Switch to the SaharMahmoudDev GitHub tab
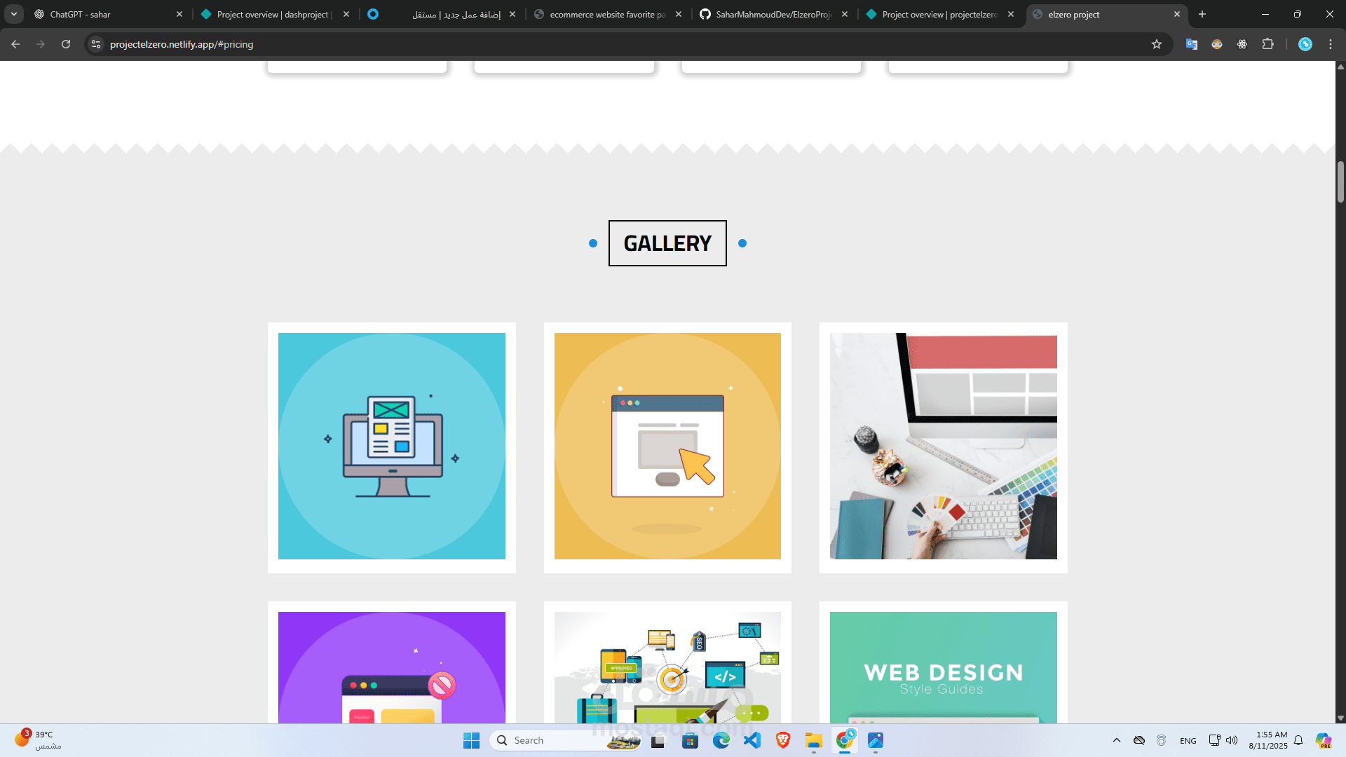Viewport: 1346px width, 757px height. point(771,14)
